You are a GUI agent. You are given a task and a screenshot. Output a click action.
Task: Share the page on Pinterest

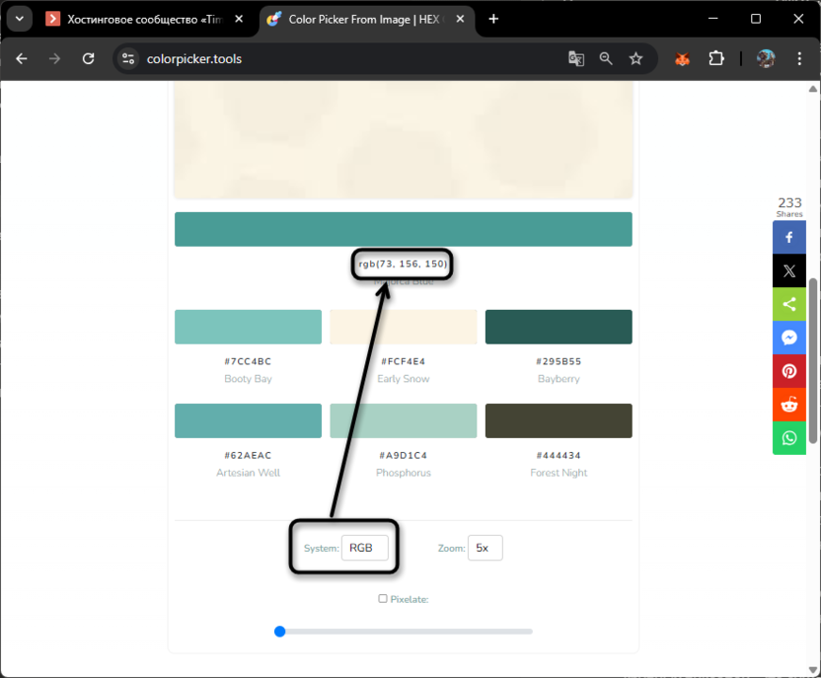(x=789, y=371)
